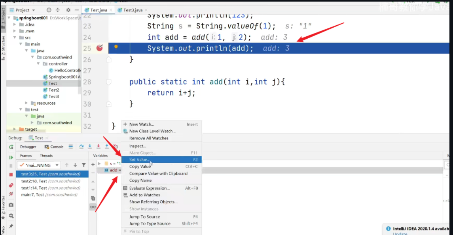
Task: Expand the target folder
Action: pos(15,129)
